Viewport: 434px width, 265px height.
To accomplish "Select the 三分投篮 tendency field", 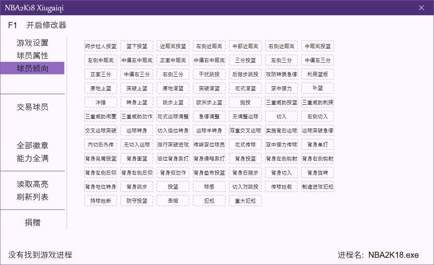I will 246,60.
